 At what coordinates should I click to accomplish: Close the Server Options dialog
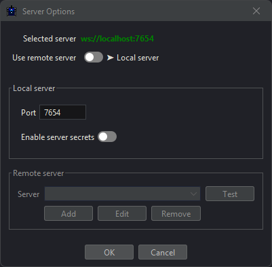tap(256, 11)
